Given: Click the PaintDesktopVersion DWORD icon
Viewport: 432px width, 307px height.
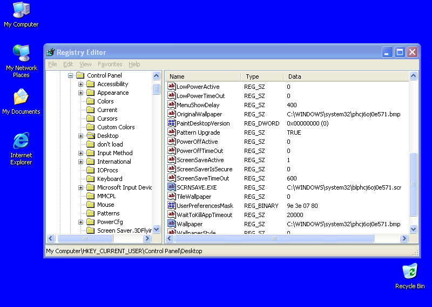Looking at the screenshot, I should click(171, 123).
